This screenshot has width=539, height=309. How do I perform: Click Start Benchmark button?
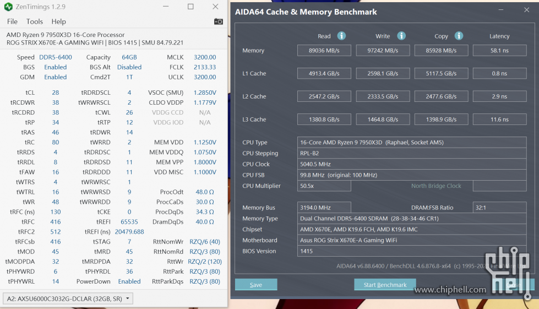point(385,285)
